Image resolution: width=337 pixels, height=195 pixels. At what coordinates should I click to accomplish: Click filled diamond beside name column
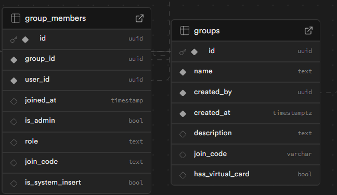click(183, 72)
